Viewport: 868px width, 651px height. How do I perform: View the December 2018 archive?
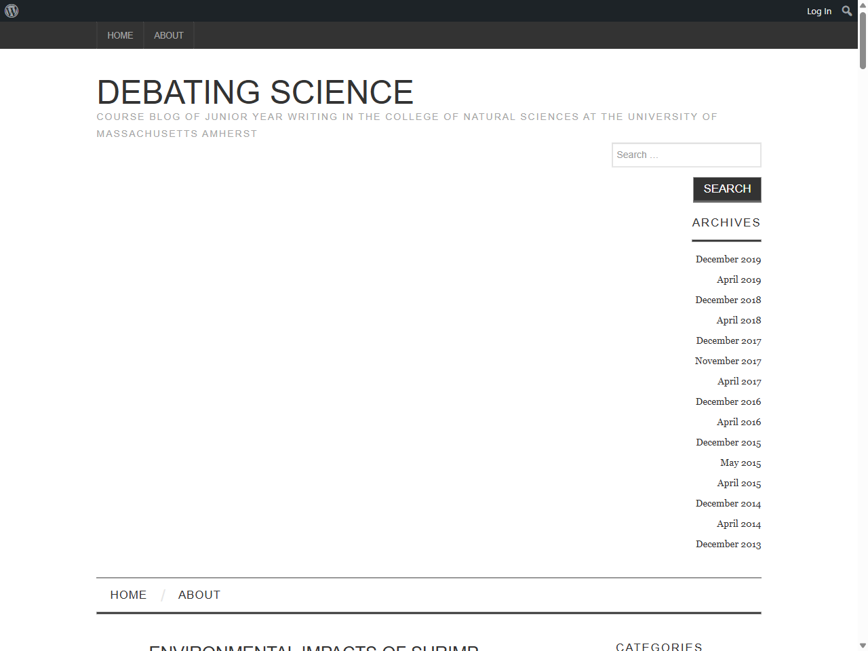click(x=728, y=300)
